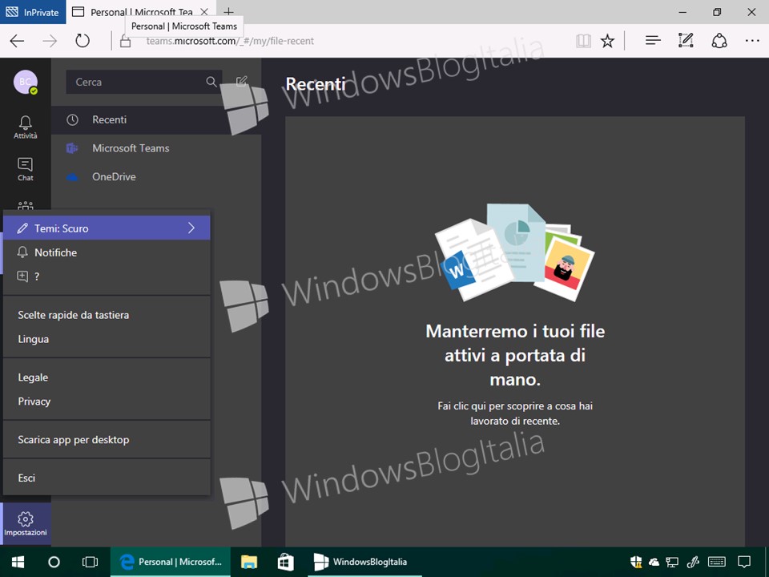Open Notifiche in settings menu
Image resolution: width=769 pixels, height=577 pixels.
pos(107,252)
